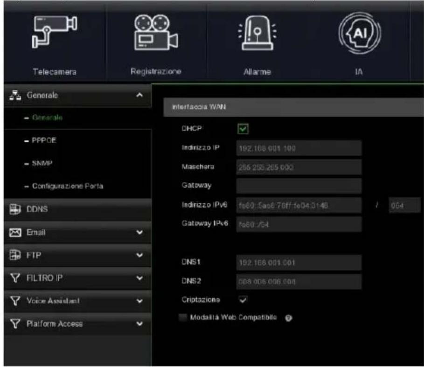Screen dimensions: 424x367
Task: Open the Voice Assistant menu entry
Action: coord(77,301)
